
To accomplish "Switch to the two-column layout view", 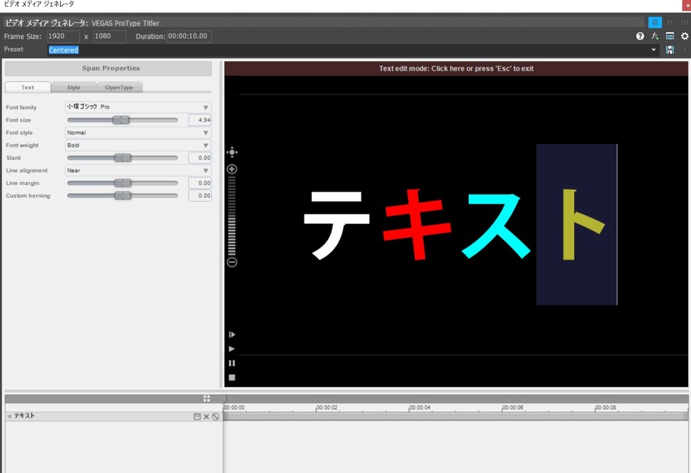I will [x=670, y=23].
